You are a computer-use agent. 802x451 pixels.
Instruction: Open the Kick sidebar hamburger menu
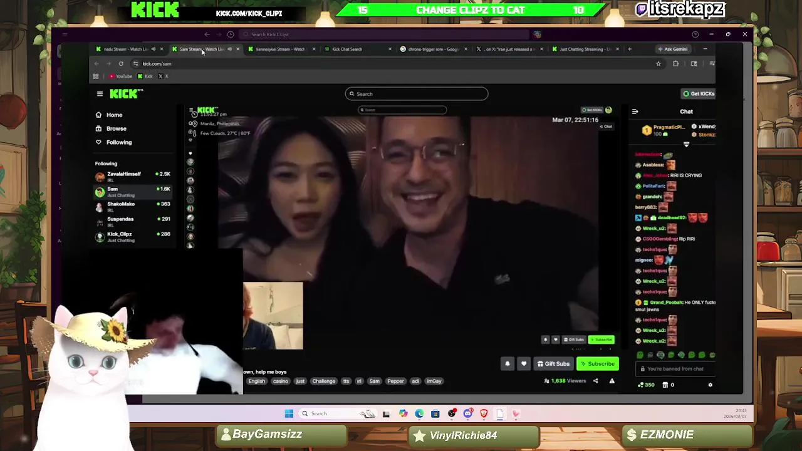[100, 94]
